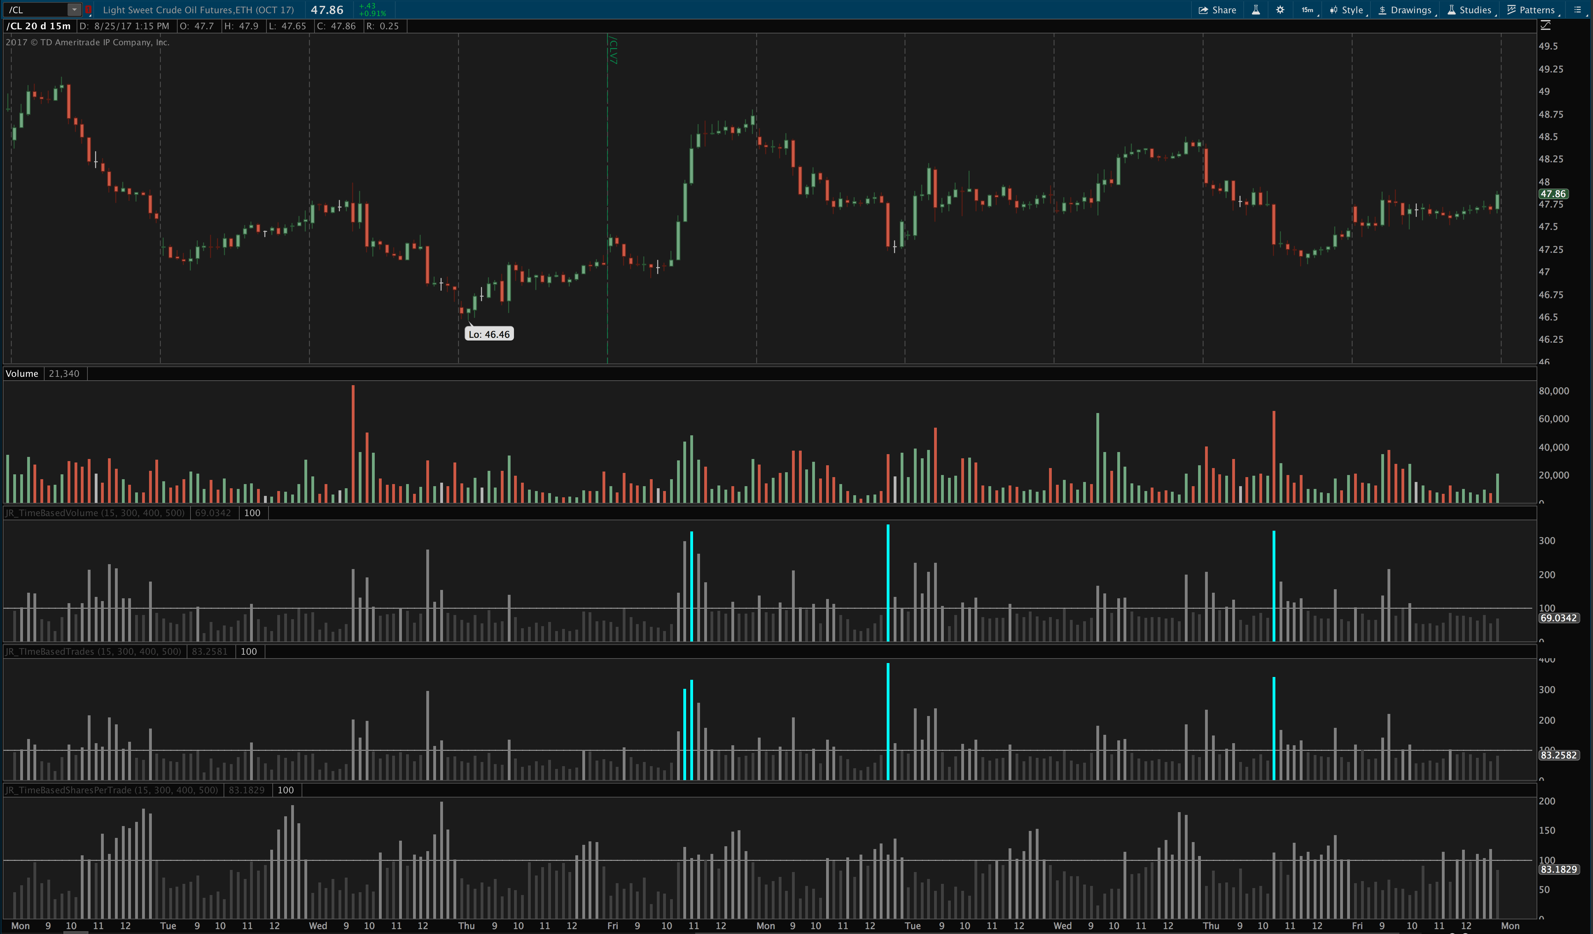Click the JR_TimeBasedTrades study label

coord(93,651)
